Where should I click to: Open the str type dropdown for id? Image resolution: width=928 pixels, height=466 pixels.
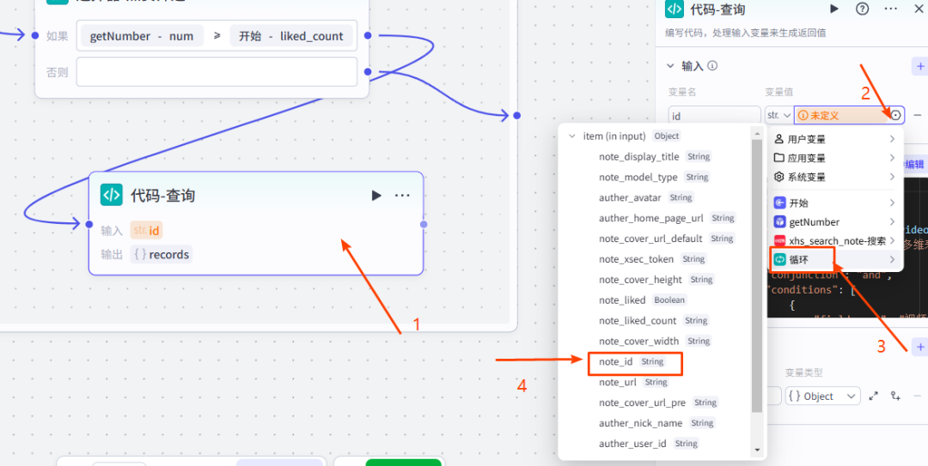pyautogui.click(x=778, y=115)
